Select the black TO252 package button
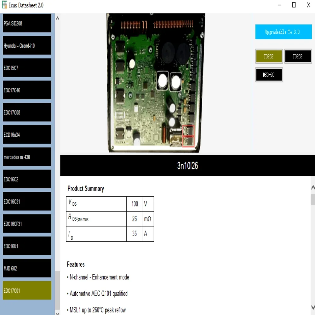315x315 pixels. coord(298,56)
